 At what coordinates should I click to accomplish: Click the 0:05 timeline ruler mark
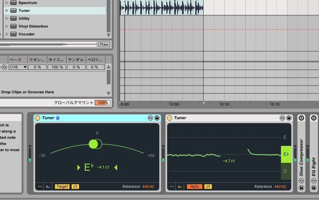(175, 104)
